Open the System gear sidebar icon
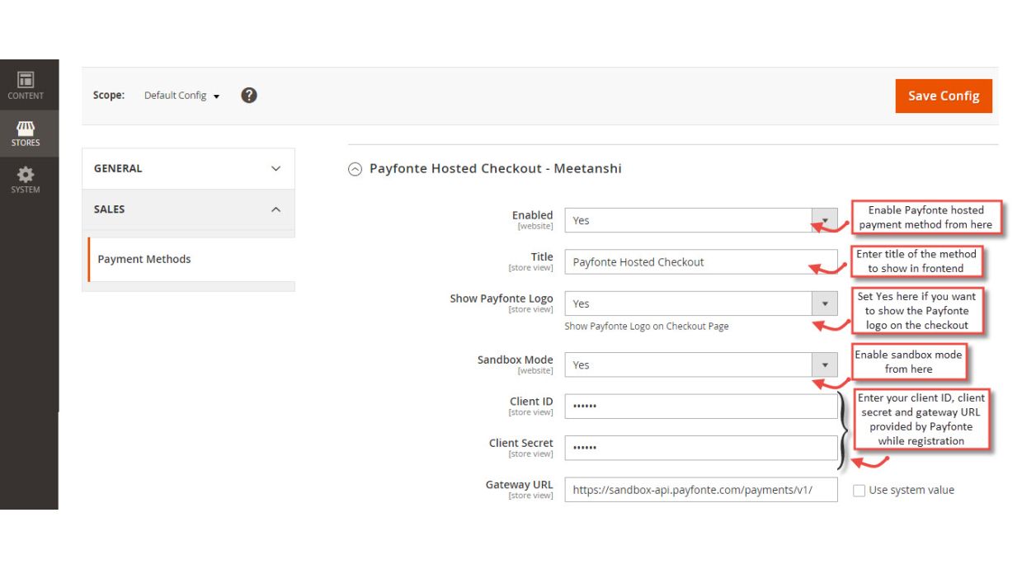 tap(26, 180)
